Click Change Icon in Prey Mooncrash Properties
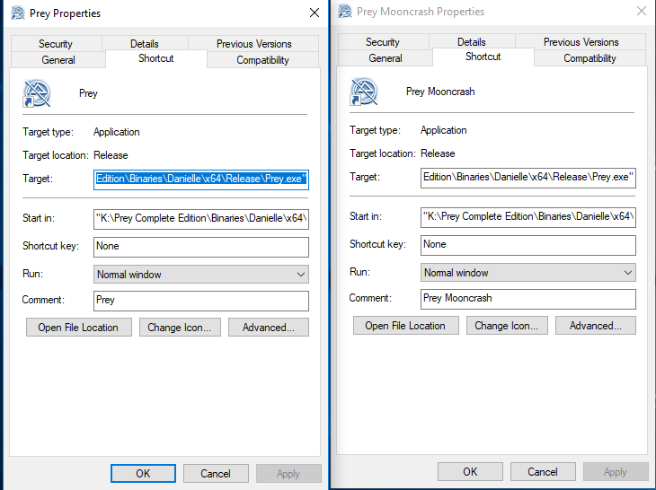The image size is (656, 490). pyautogui.click(x=507, y=326)
